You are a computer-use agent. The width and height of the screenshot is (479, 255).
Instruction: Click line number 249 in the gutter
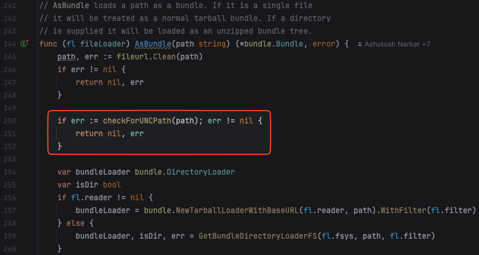(10, 108)
